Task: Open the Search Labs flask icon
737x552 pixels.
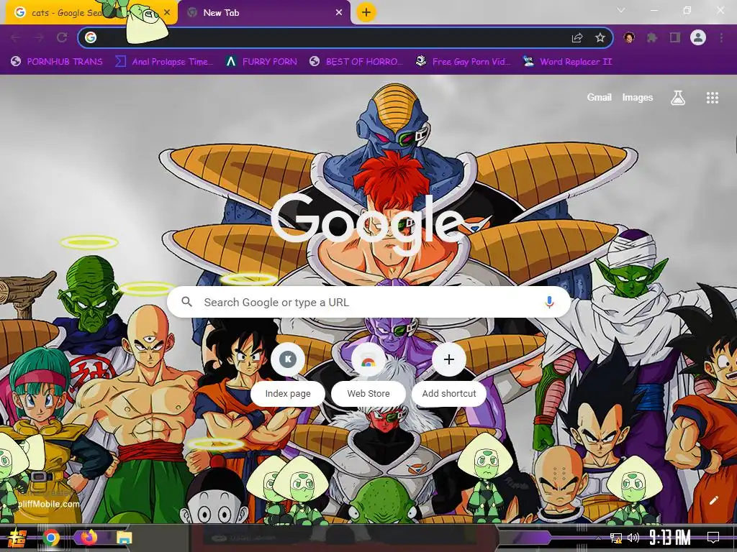Action: click(677, 98)
